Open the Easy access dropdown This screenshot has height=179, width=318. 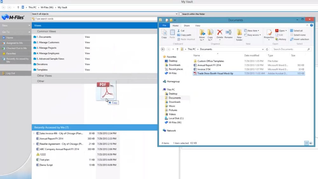point(252,35)
